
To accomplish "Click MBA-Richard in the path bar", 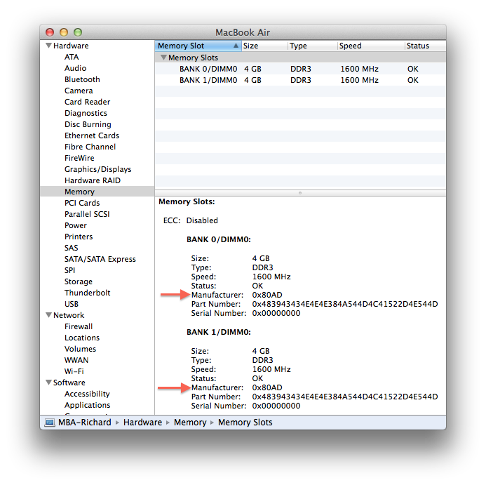I will (x=85, y=423).
